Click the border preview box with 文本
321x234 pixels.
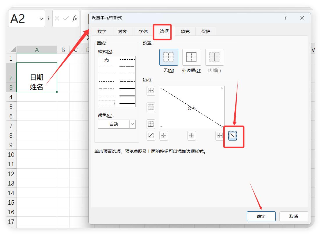click(x=192, y=107)
